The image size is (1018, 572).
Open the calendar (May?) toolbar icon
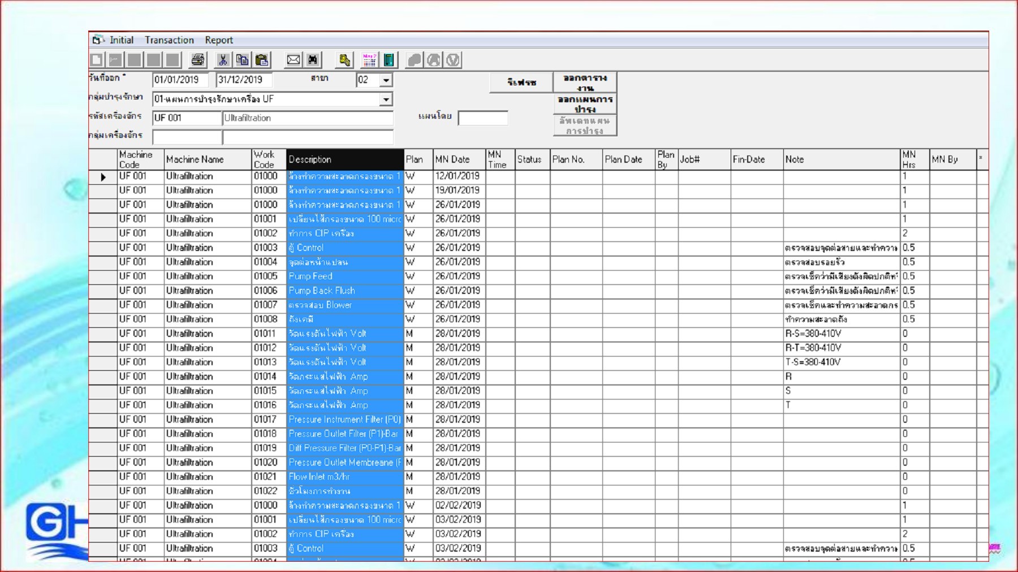[x=368, y=60]
